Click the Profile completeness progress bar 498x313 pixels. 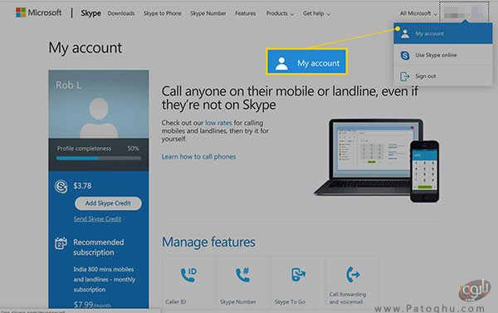click(99, 158)
